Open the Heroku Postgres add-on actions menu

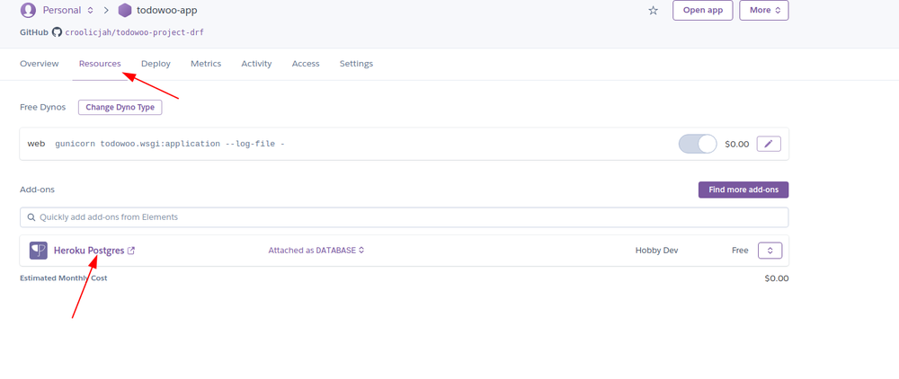770,251
